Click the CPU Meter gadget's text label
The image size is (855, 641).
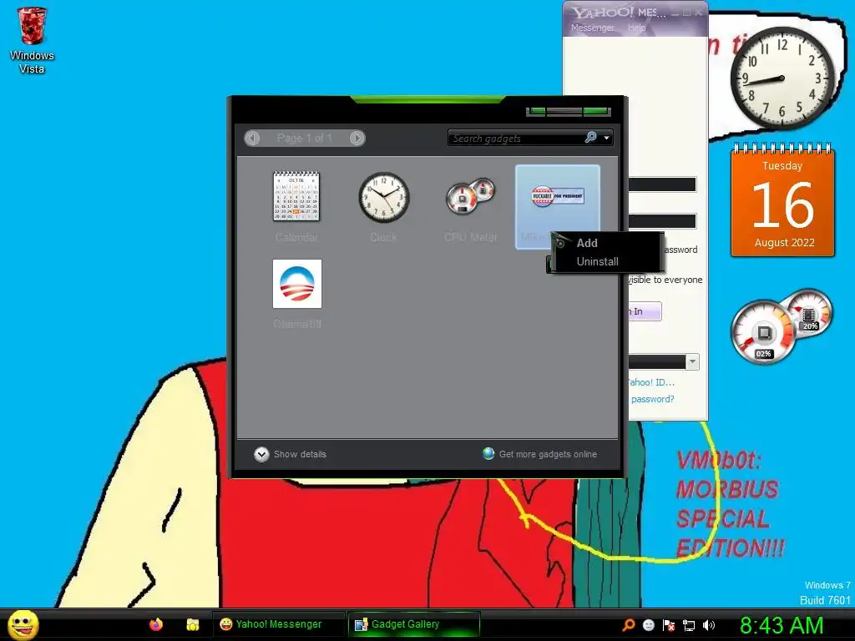471,237
